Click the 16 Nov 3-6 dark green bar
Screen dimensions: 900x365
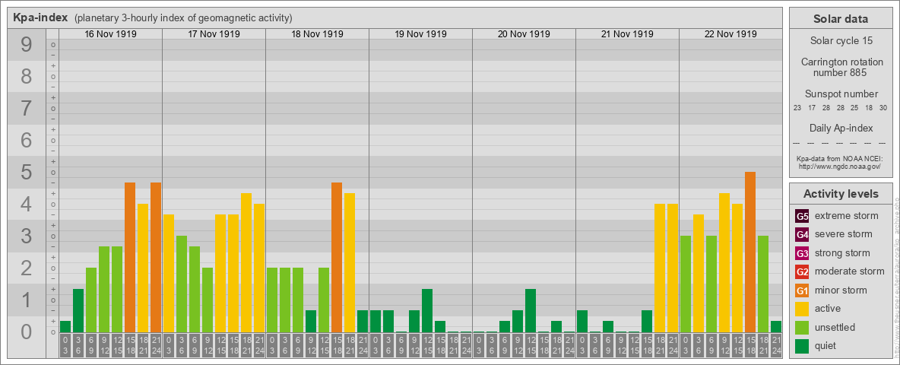pos(78,310)
